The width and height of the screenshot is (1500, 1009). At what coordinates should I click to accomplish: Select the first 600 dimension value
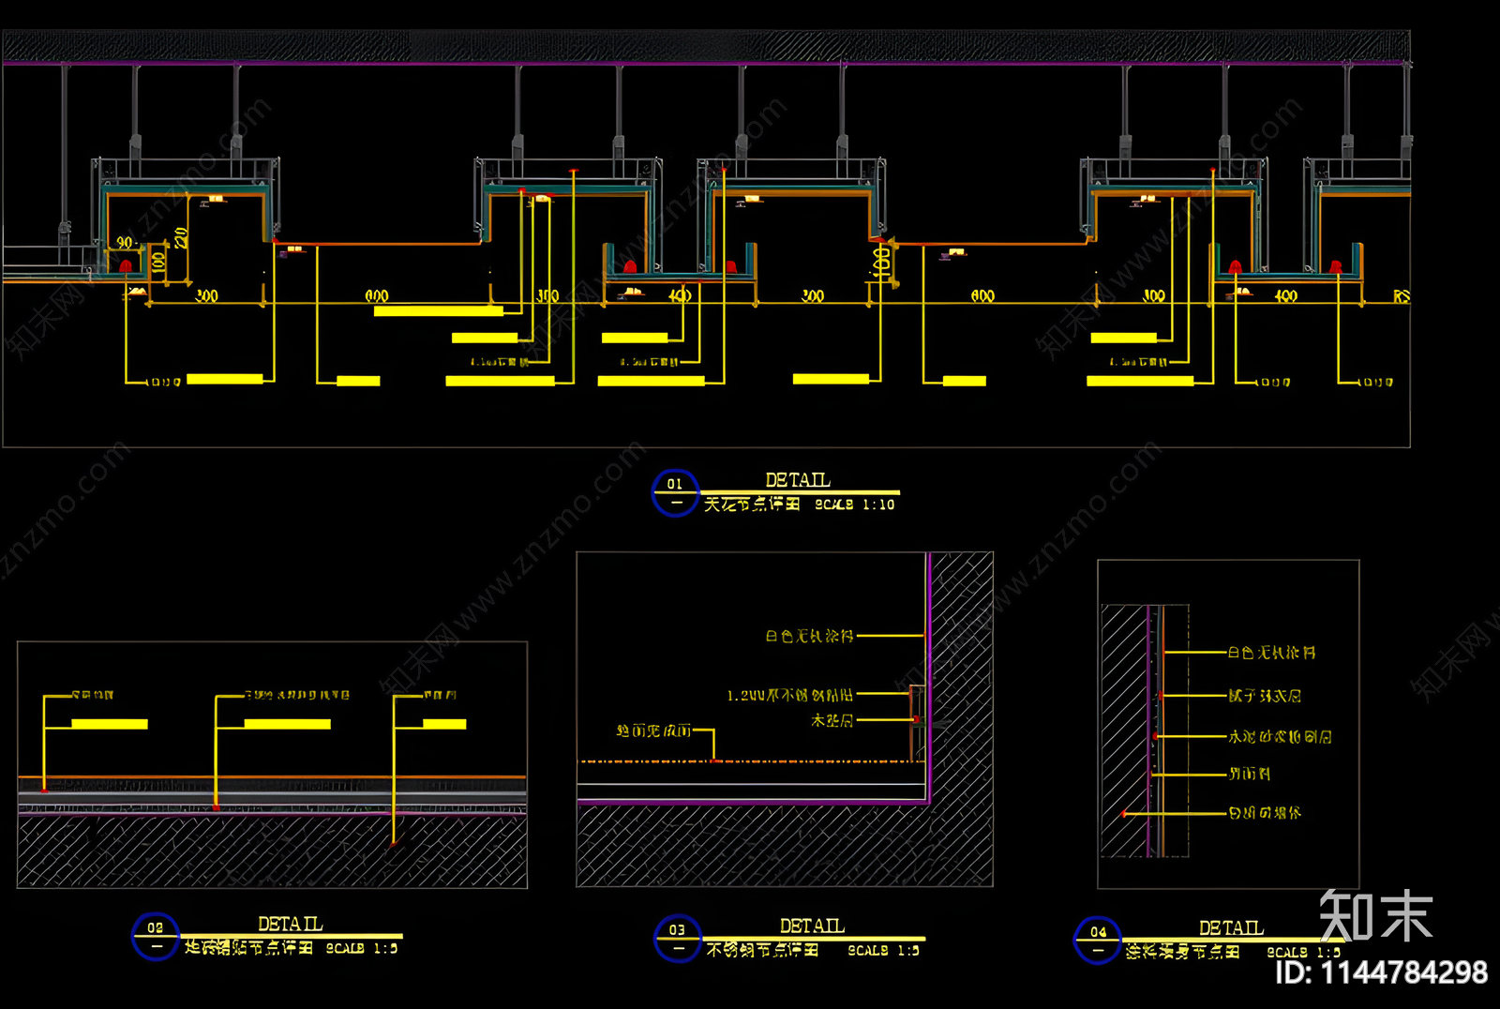pyautogui.click(x=377, y=296)
